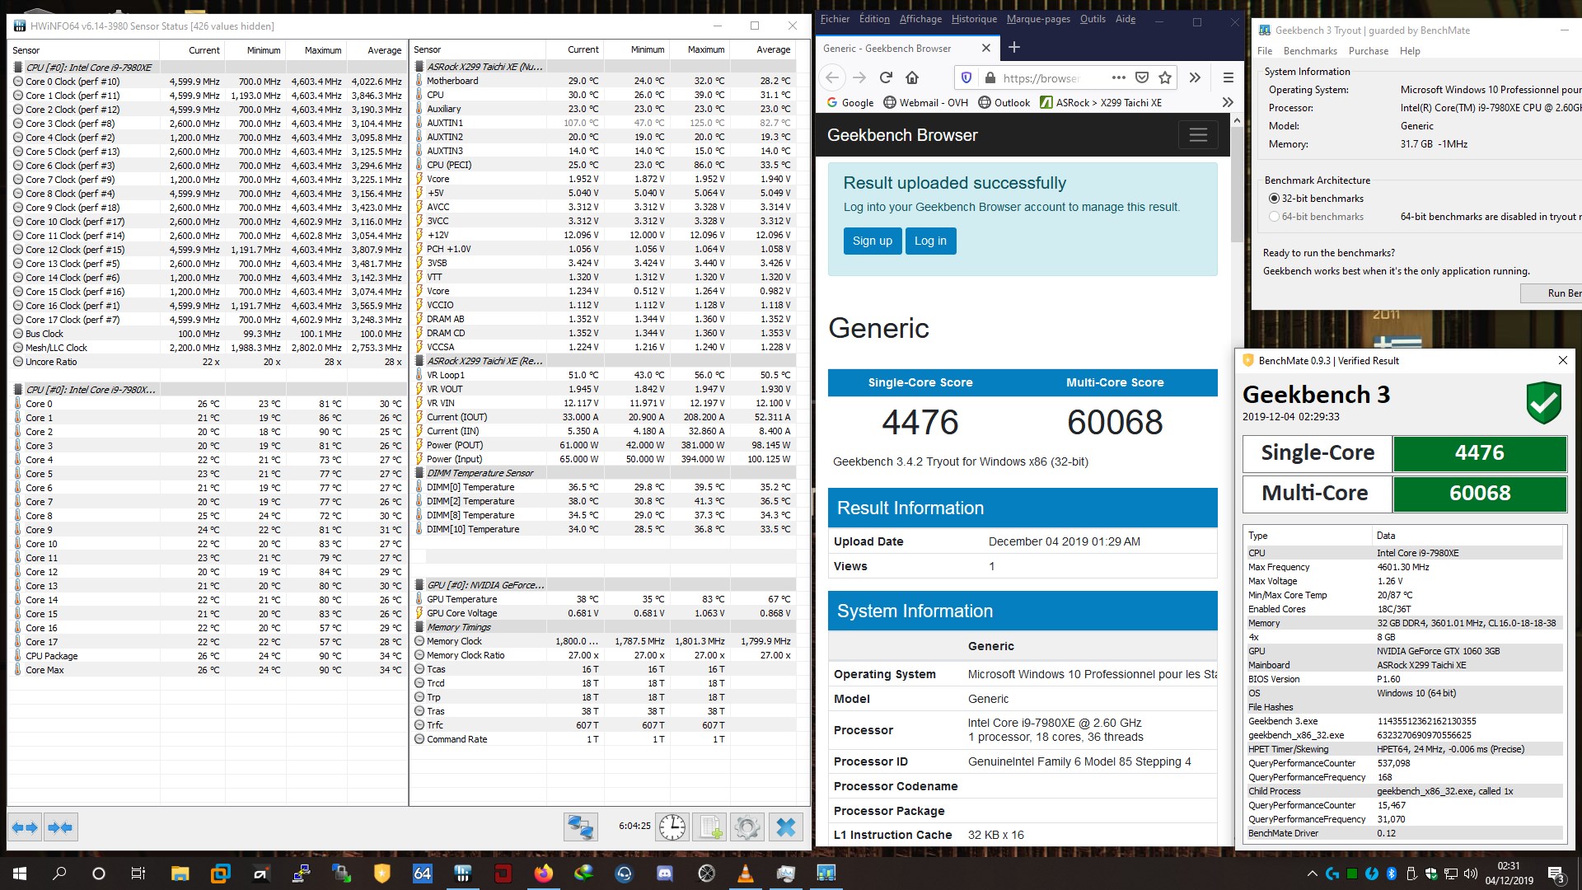Bookmark page with star icon

coord(1165,77)
